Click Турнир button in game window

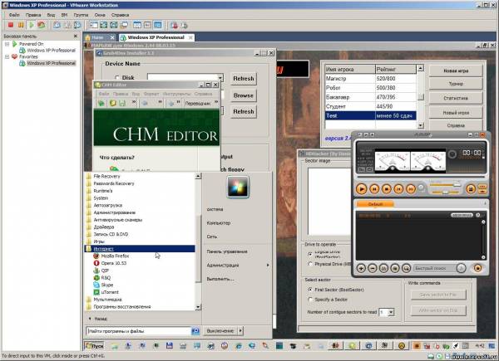[x=456, y=84]
